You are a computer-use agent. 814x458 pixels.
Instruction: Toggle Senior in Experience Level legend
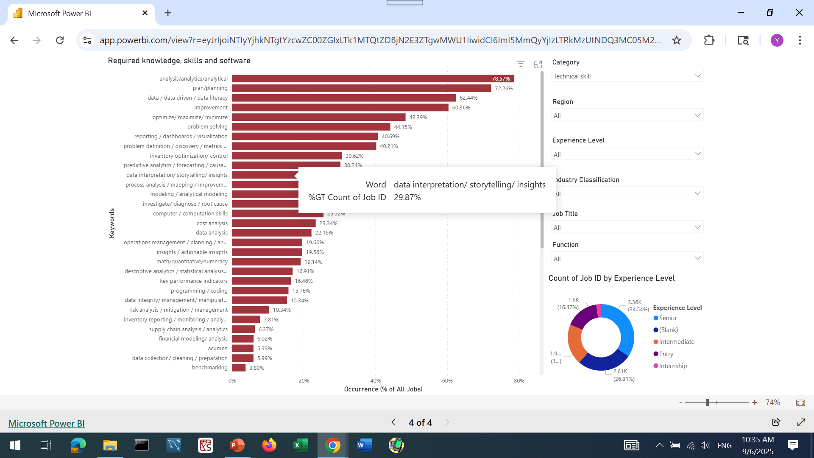coord(668,318)
